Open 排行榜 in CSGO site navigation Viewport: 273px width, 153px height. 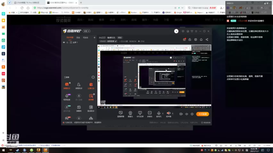tap(178, 20)
